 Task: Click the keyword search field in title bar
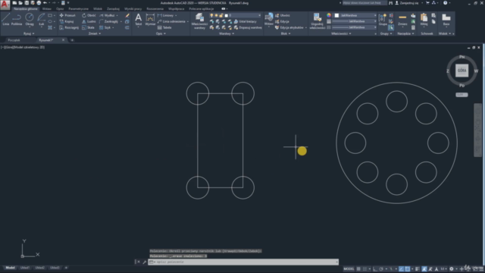365,3
